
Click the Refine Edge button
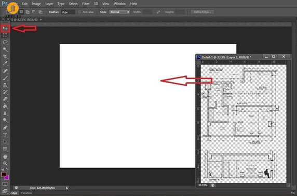pos(203,12)
